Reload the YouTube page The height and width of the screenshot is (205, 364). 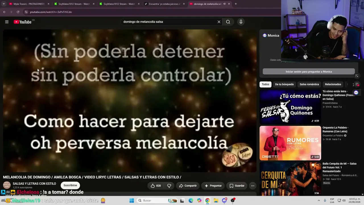(x=18, y=12)
